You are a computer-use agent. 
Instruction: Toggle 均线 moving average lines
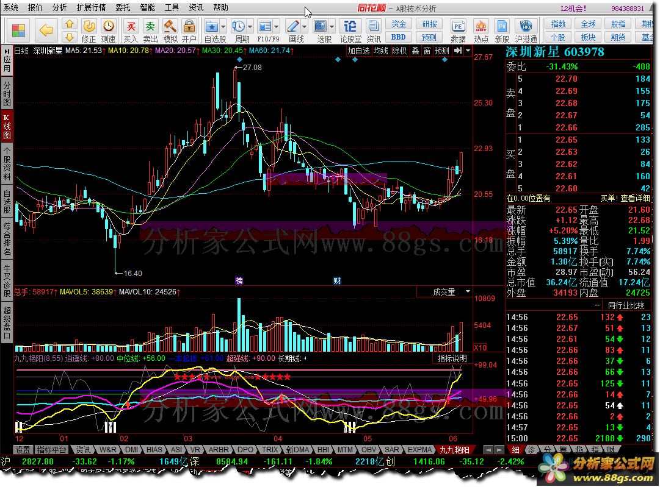[x=380, y=51]
